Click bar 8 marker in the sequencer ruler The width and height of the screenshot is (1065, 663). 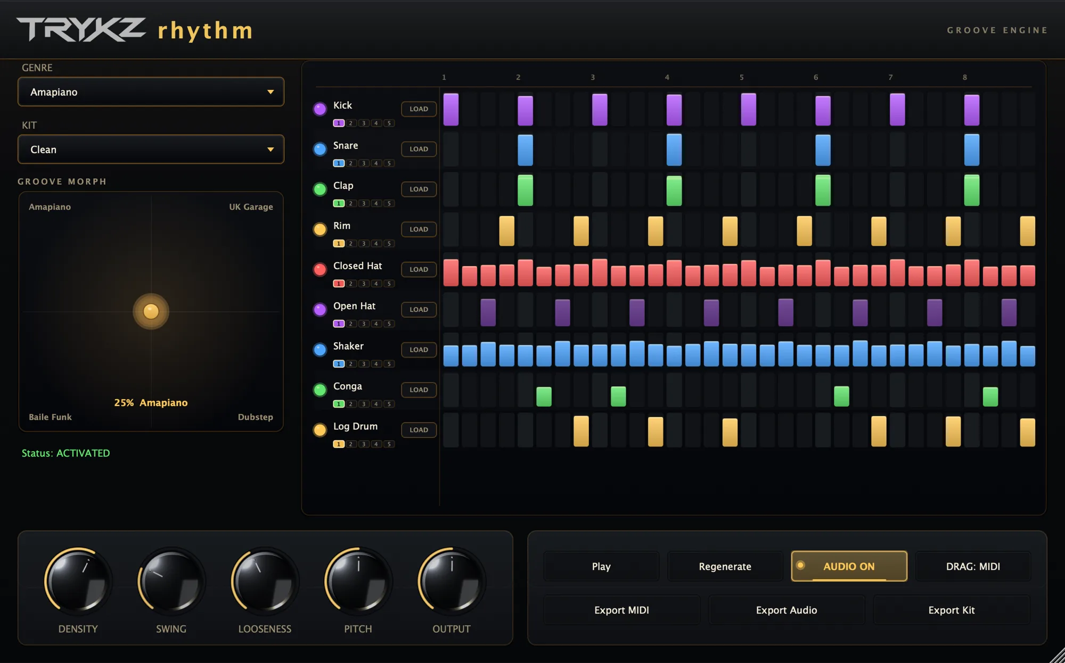pos(964,77)
